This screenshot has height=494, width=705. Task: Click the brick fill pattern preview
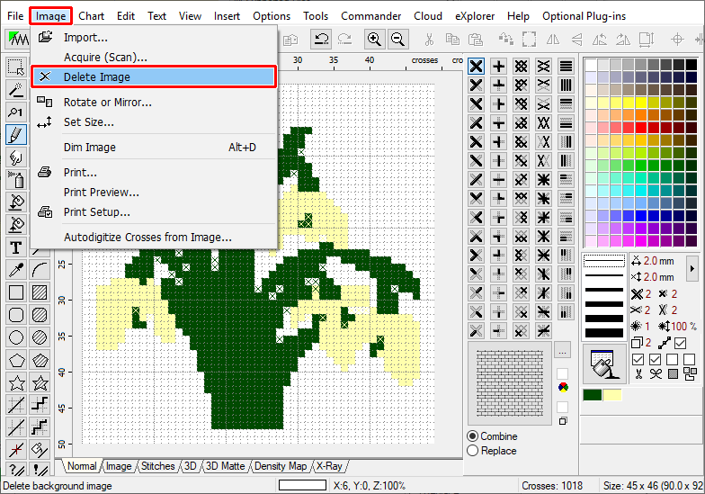pos(509,383)
